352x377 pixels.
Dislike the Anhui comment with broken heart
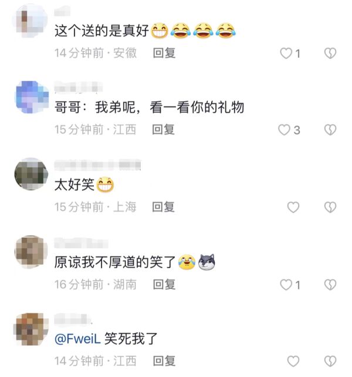330,53
